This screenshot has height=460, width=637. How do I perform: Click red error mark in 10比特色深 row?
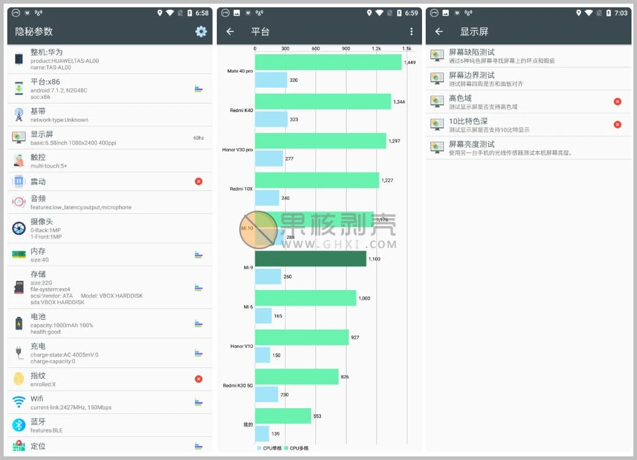pos(618,124)
